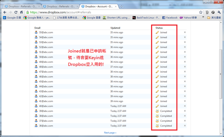The height and width of the screenshot is (137, 224).
Task: Open the home page via house icon
Action: click(21, 12)
